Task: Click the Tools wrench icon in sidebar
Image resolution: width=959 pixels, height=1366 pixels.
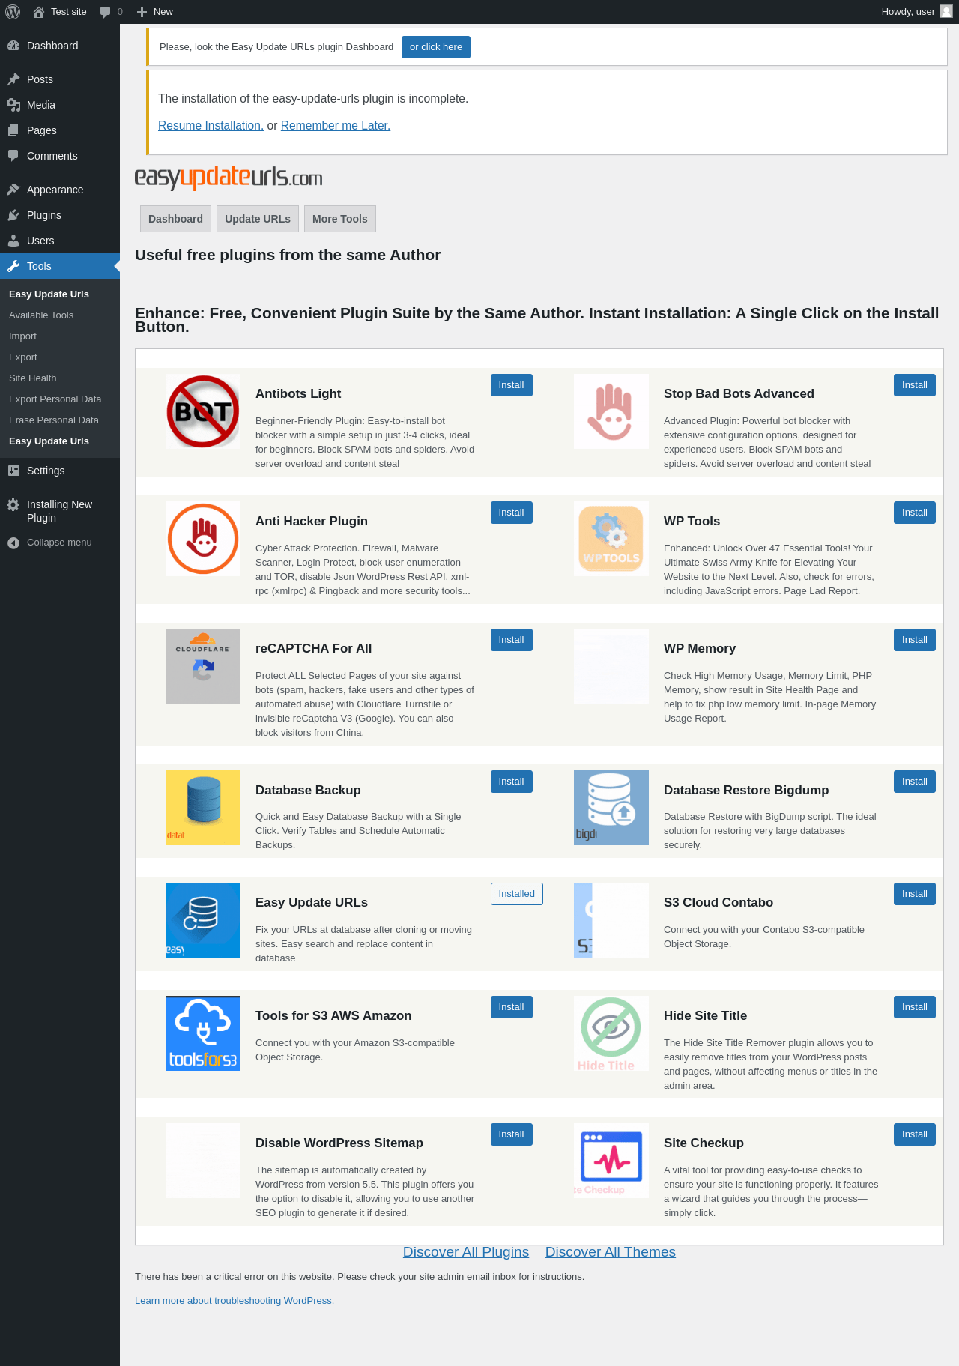Action: click(x=13, y=266)
